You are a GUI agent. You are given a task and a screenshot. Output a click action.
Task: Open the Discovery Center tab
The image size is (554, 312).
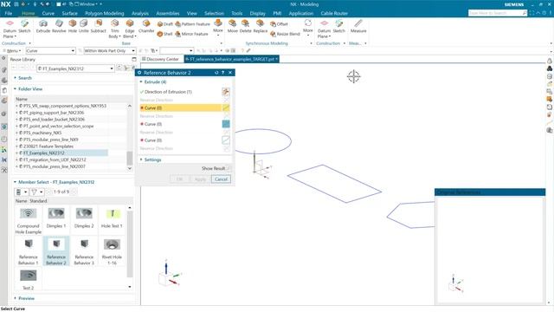[160, 59]
